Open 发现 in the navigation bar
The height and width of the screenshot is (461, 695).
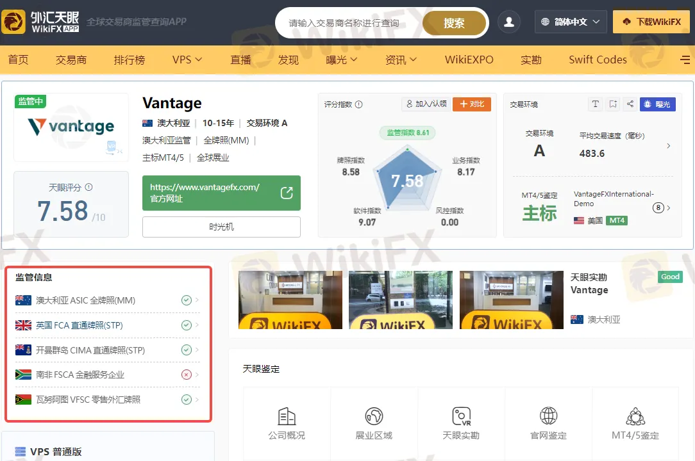pos(288,60)
